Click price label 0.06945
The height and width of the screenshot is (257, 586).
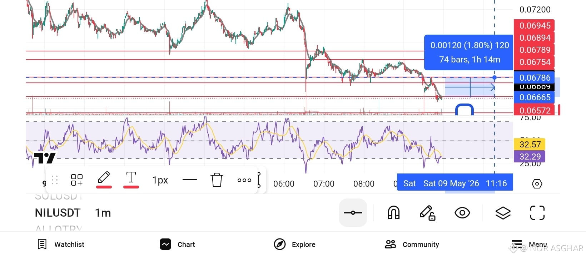(534, 26)
